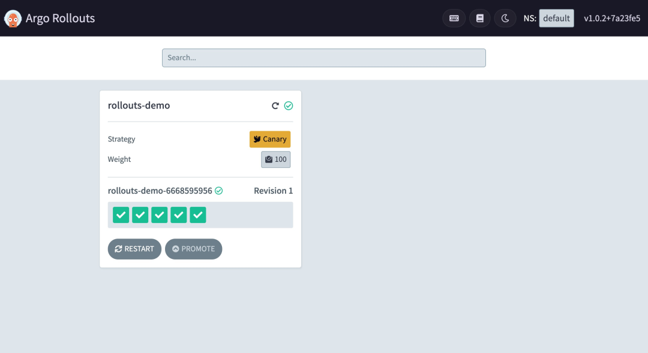Click the default namespace selector
The height and width of the screenshot is (353, 648).
click(x=556, y=18)
